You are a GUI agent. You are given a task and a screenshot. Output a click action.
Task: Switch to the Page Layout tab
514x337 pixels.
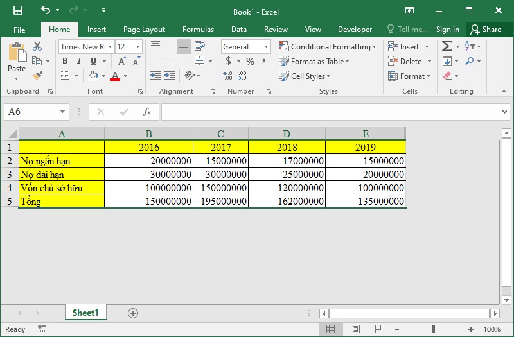pos(144,30)
